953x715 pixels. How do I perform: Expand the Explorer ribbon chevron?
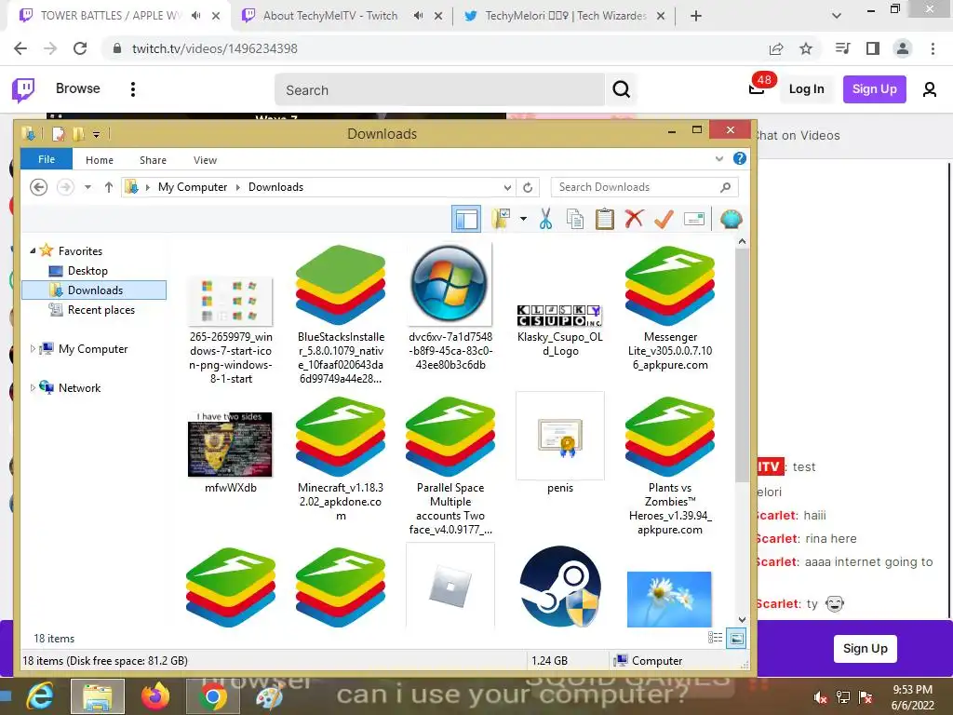719,158
